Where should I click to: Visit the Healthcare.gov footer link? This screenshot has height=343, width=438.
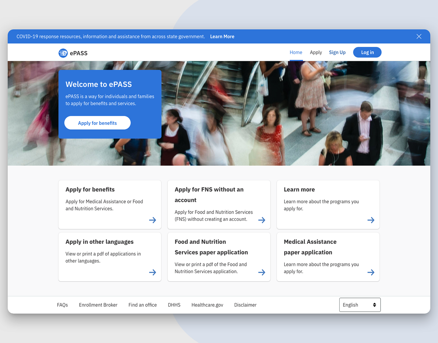207,305
